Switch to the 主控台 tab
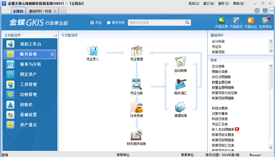This screenshot has height=157, width=275. (18, 11)
